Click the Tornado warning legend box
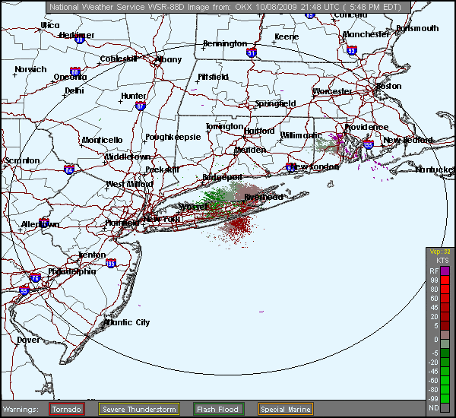The height and width of the screenshot is (418, 456). 67,410
